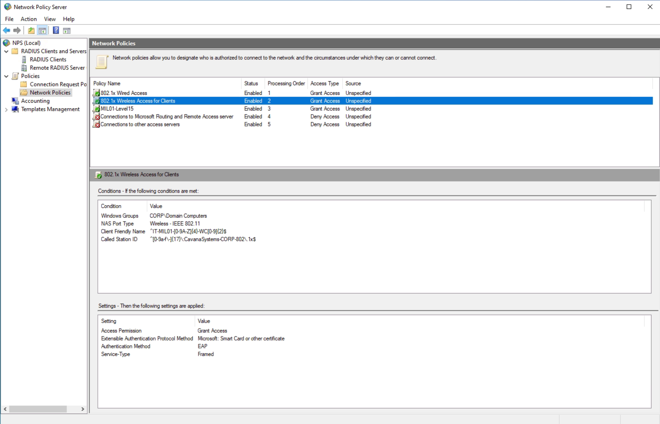
Task: Select Accounting tree item
Action: click(x=35, y=101)
